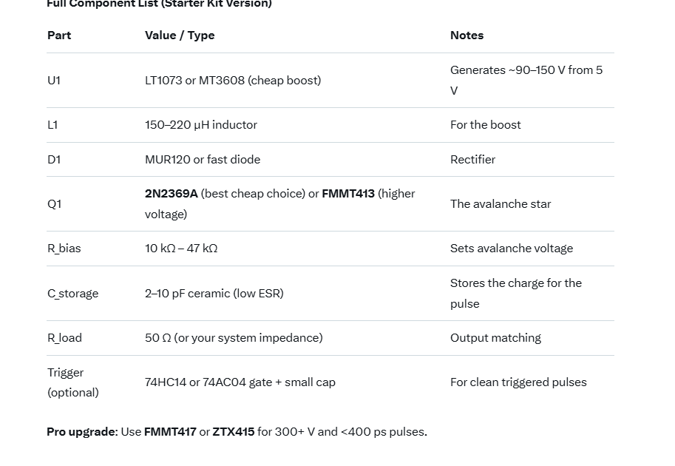Click the L1 part cell
675x466 pixels.
52,125
